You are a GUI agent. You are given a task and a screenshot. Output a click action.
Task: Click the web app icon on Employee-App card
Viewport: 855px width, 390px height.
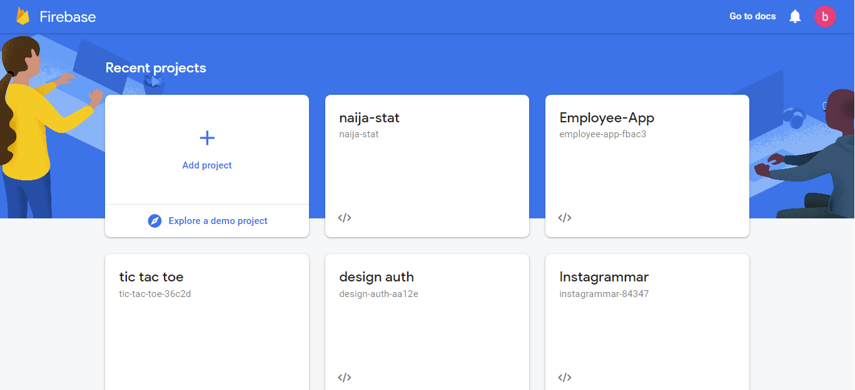click(565, 218)
